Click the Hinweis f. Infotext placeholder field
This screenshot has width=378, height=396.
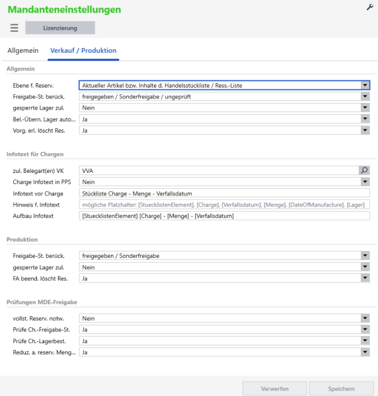pyautogui.click(x=224, y=205)
